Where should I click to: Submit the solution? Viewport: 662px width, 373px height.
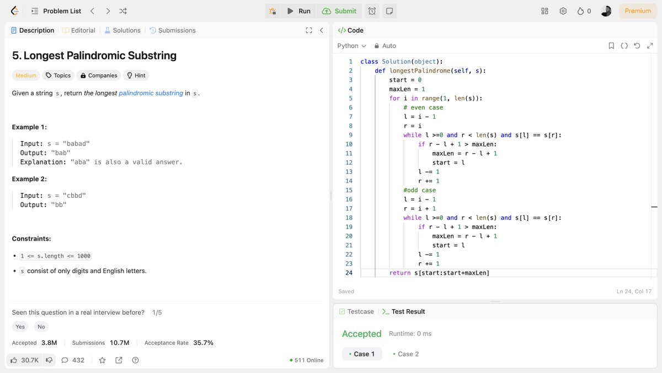click(x=339, y=11)
